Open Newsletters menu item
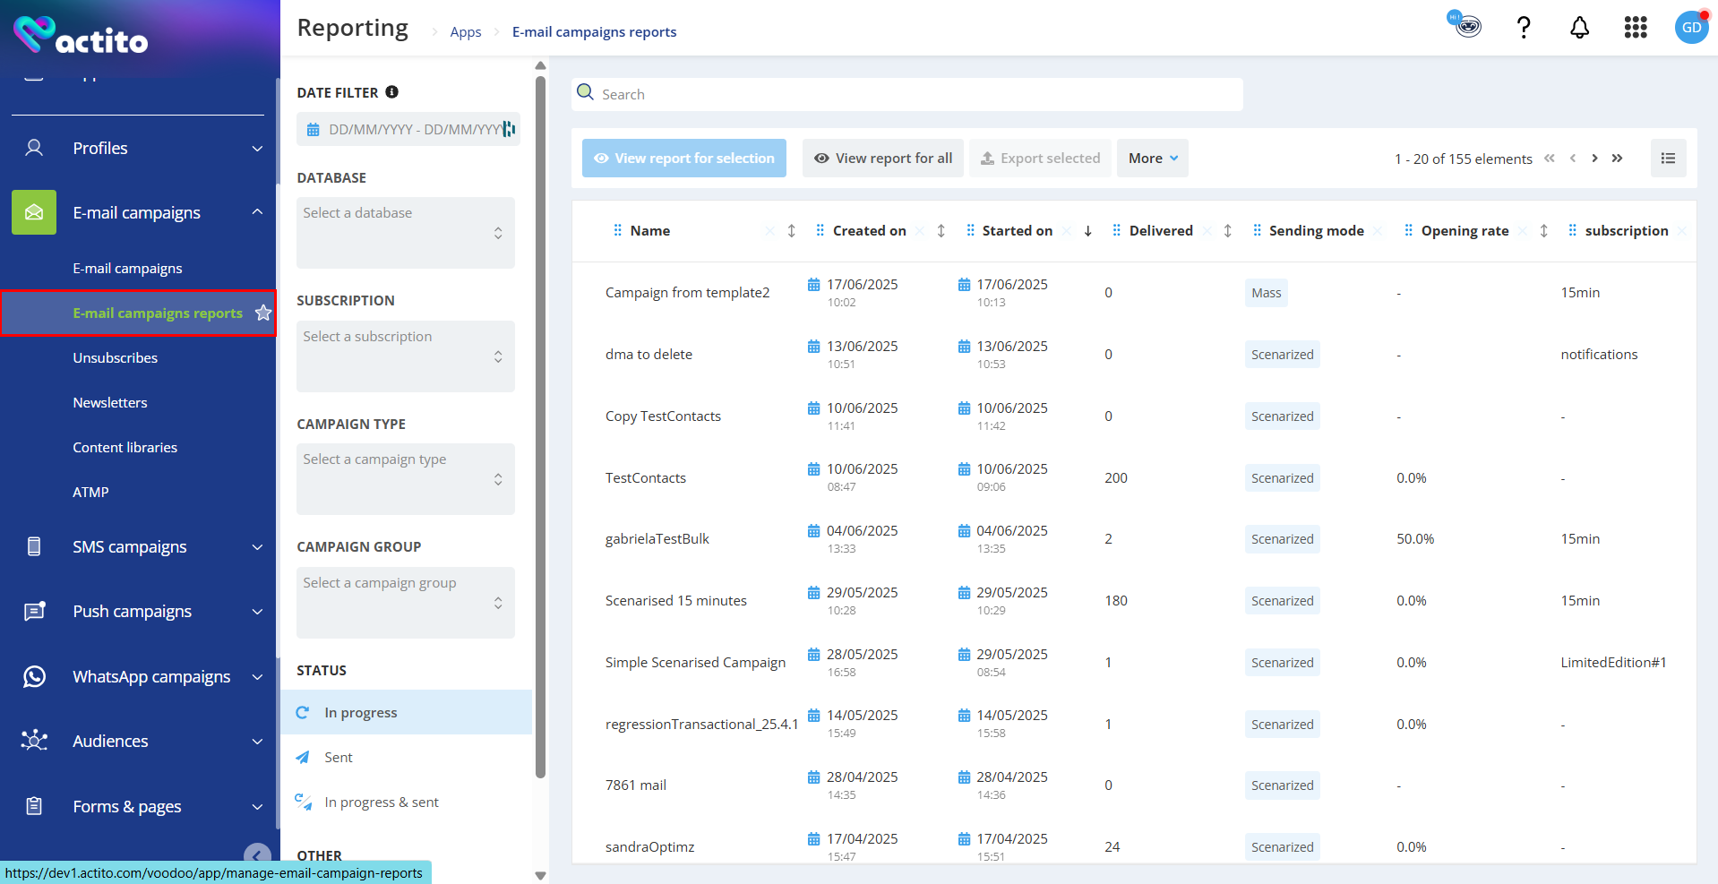 click(x=110, y=402)
